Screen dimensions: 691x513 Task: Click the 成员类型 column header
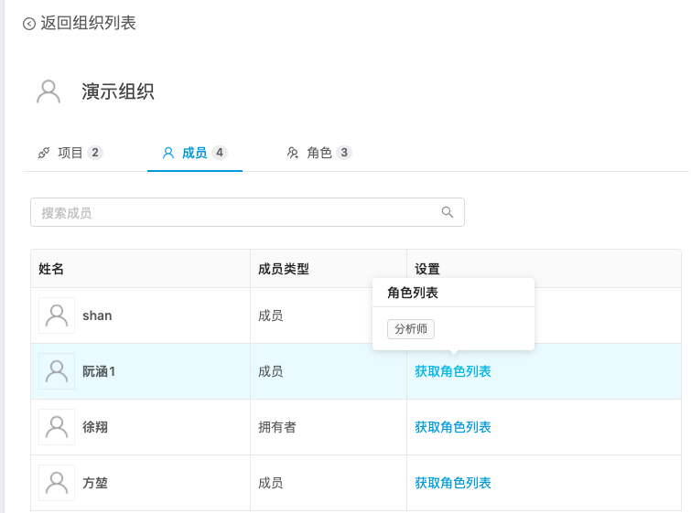click(284, 269)
